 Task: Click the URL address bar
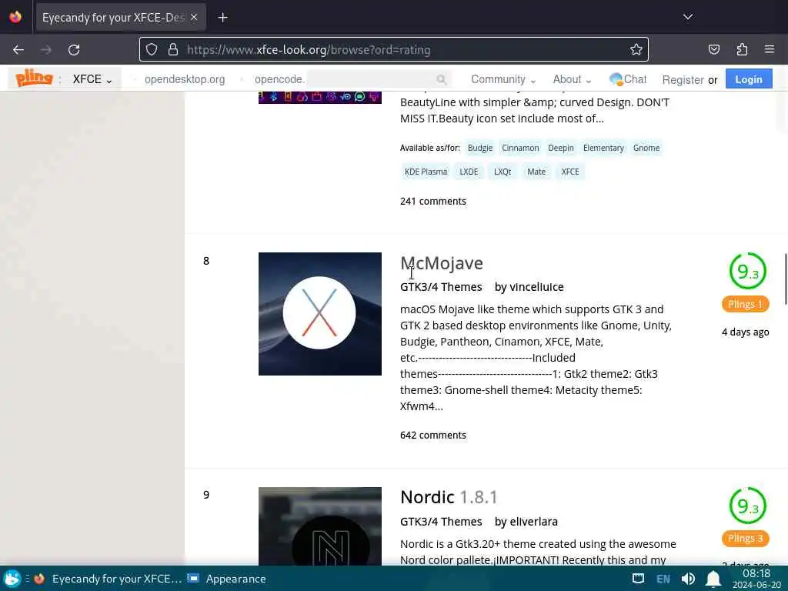(x=393, y=49)
